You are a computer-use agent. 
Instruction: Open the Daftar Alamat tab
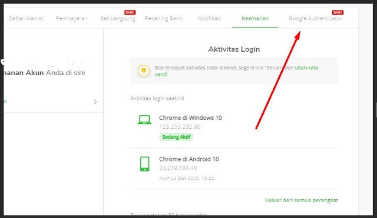26,18
